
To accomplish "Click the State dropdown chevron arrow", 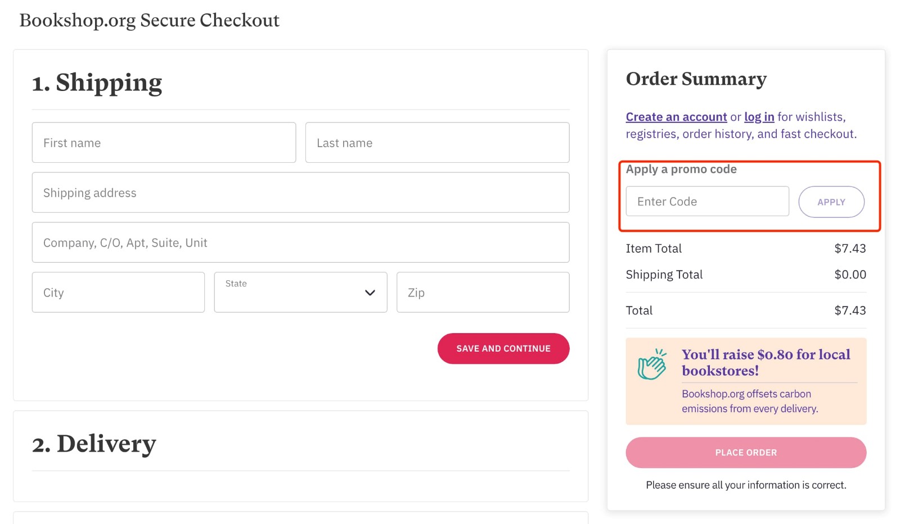I will pyautogui.click(x=370, y=292).
